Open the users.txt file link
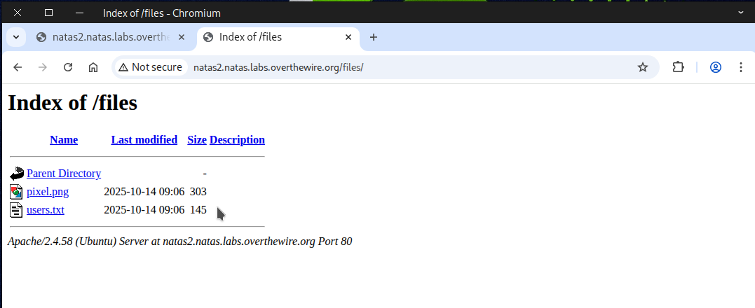 46,210
